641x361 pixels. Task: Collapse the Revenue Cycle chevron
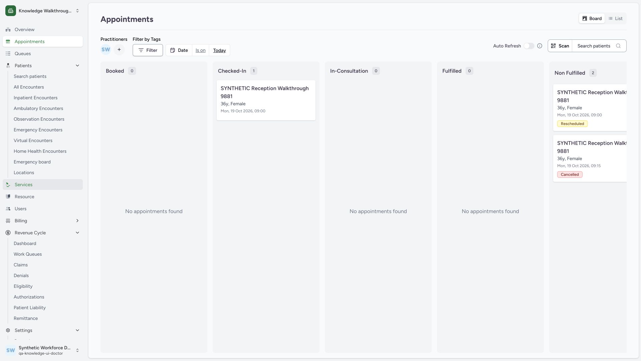click(77, 233)
